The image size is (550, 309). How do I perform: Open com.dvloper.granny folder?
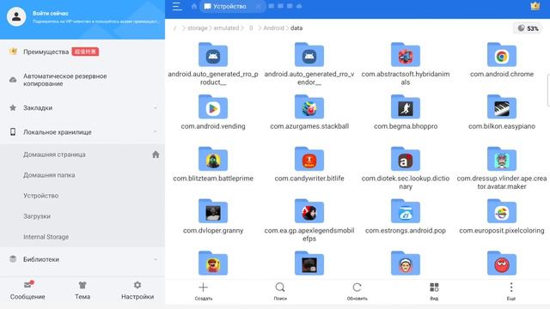coord(213,216)
